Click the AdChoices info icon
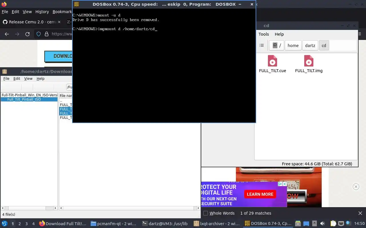This screenshot has width=366, height=228. click(x=280, y=184)
